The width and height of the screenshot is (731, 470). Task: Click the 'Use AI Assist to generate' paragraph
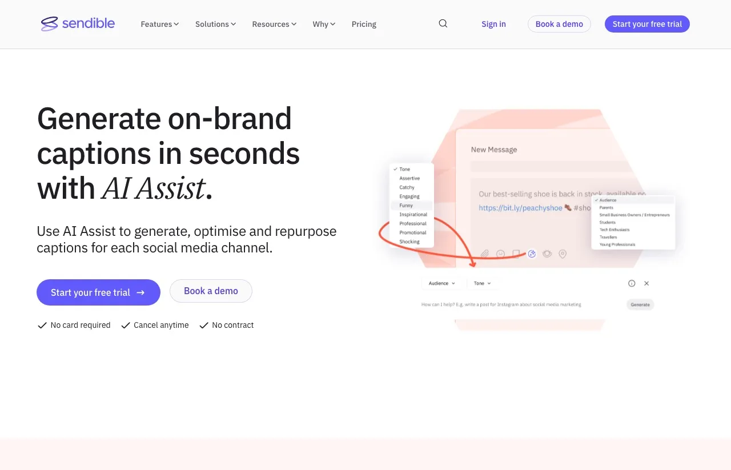pos(187,240)
